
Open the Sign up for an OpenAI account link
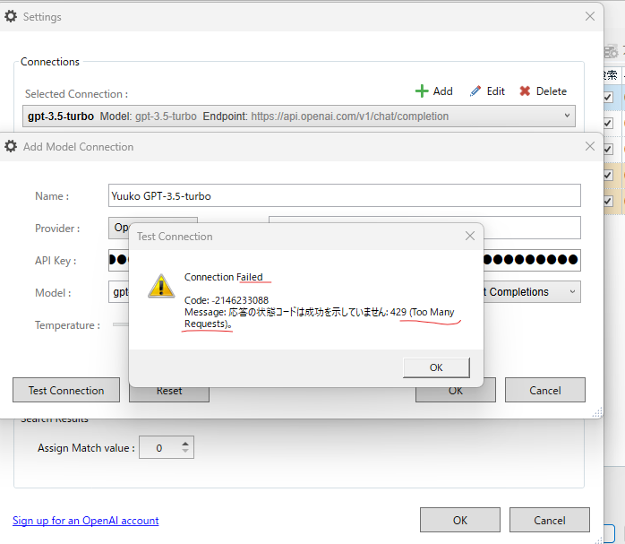click(x=85, y=521)
